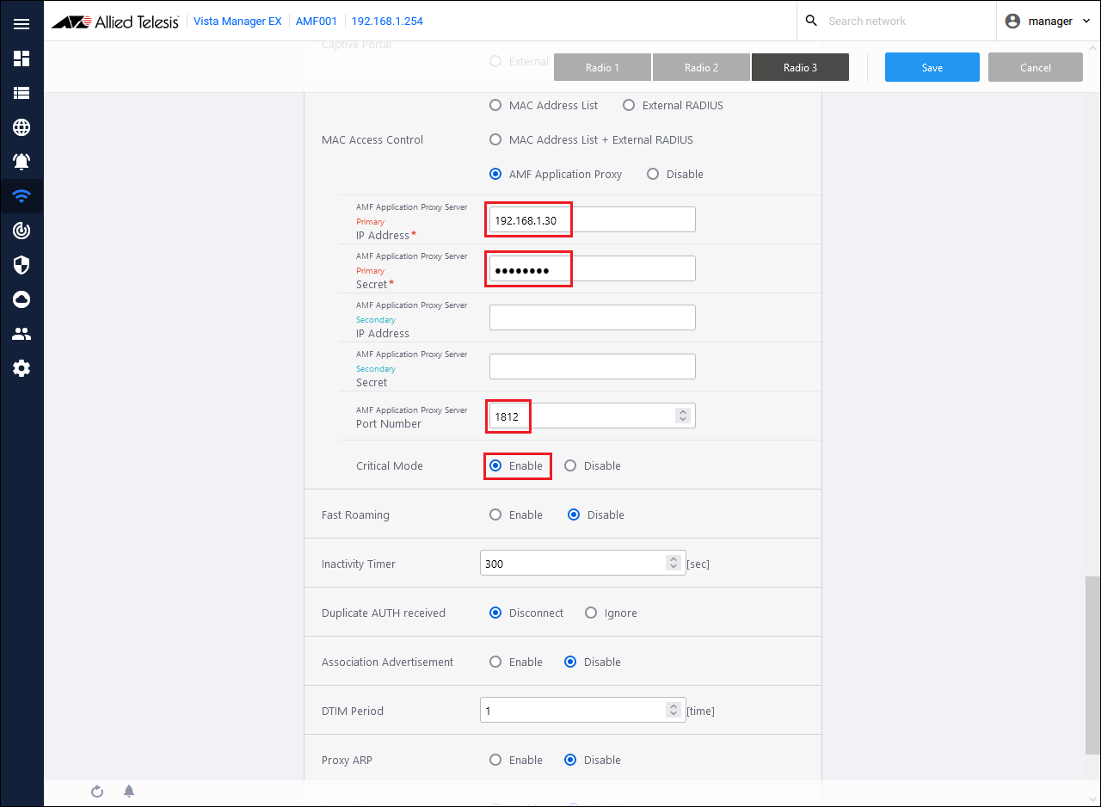
Task: Select the wireless Wi-Fi sidebar icon
Action: point(22,196)
